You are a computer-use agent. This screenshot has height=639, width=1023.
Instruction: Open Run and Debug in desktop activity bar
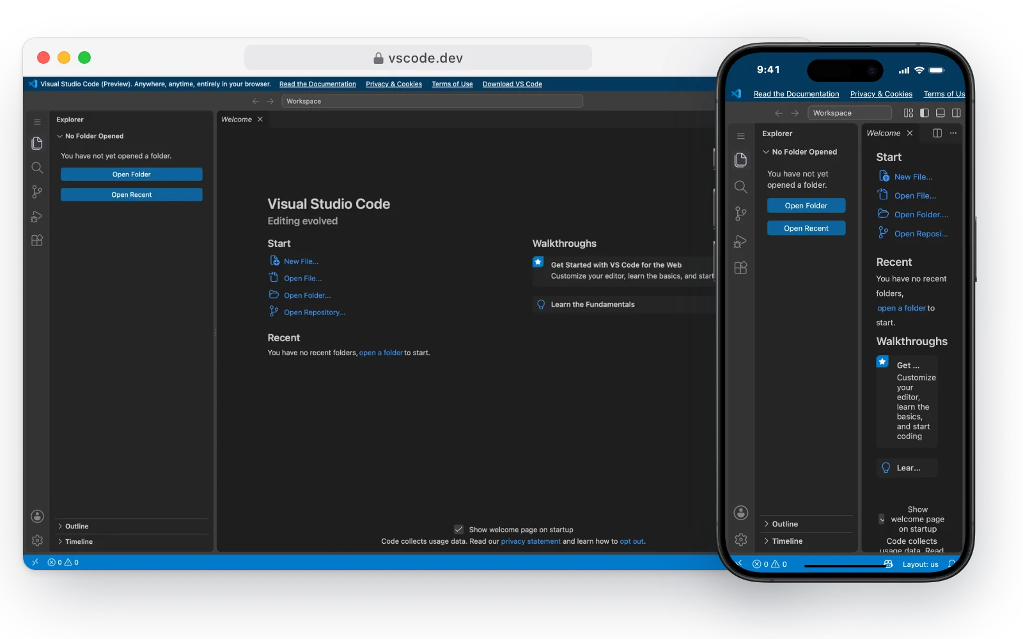(37, 217)
